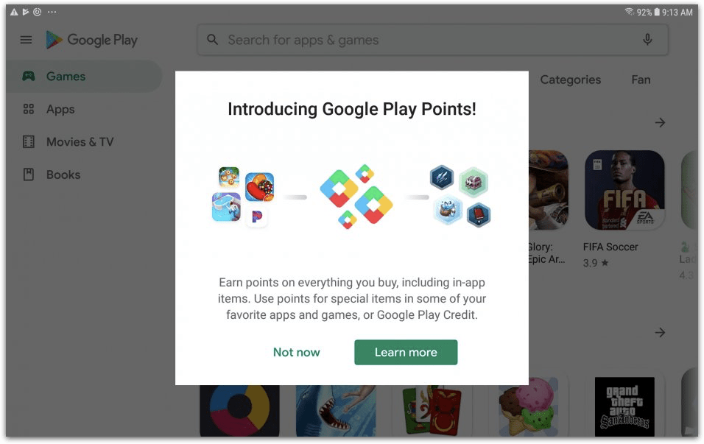704x444 pixels.
Task: Expand the second row with the arrow
Action: (x=660, y=333)
